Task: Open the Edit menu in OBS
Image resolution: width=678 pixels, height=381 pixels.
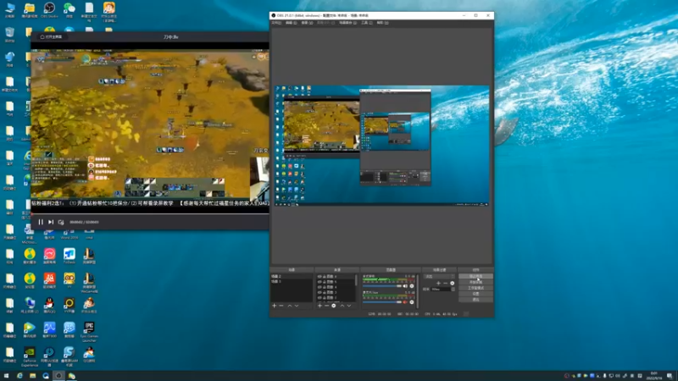Action: click(x=291, y=23)
